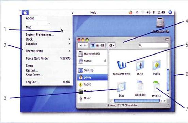This screenshot has width=188, height=123.
Task: Choose Shut Down from Apple menu
Action: pyautogui.click(x=47, y=75)
